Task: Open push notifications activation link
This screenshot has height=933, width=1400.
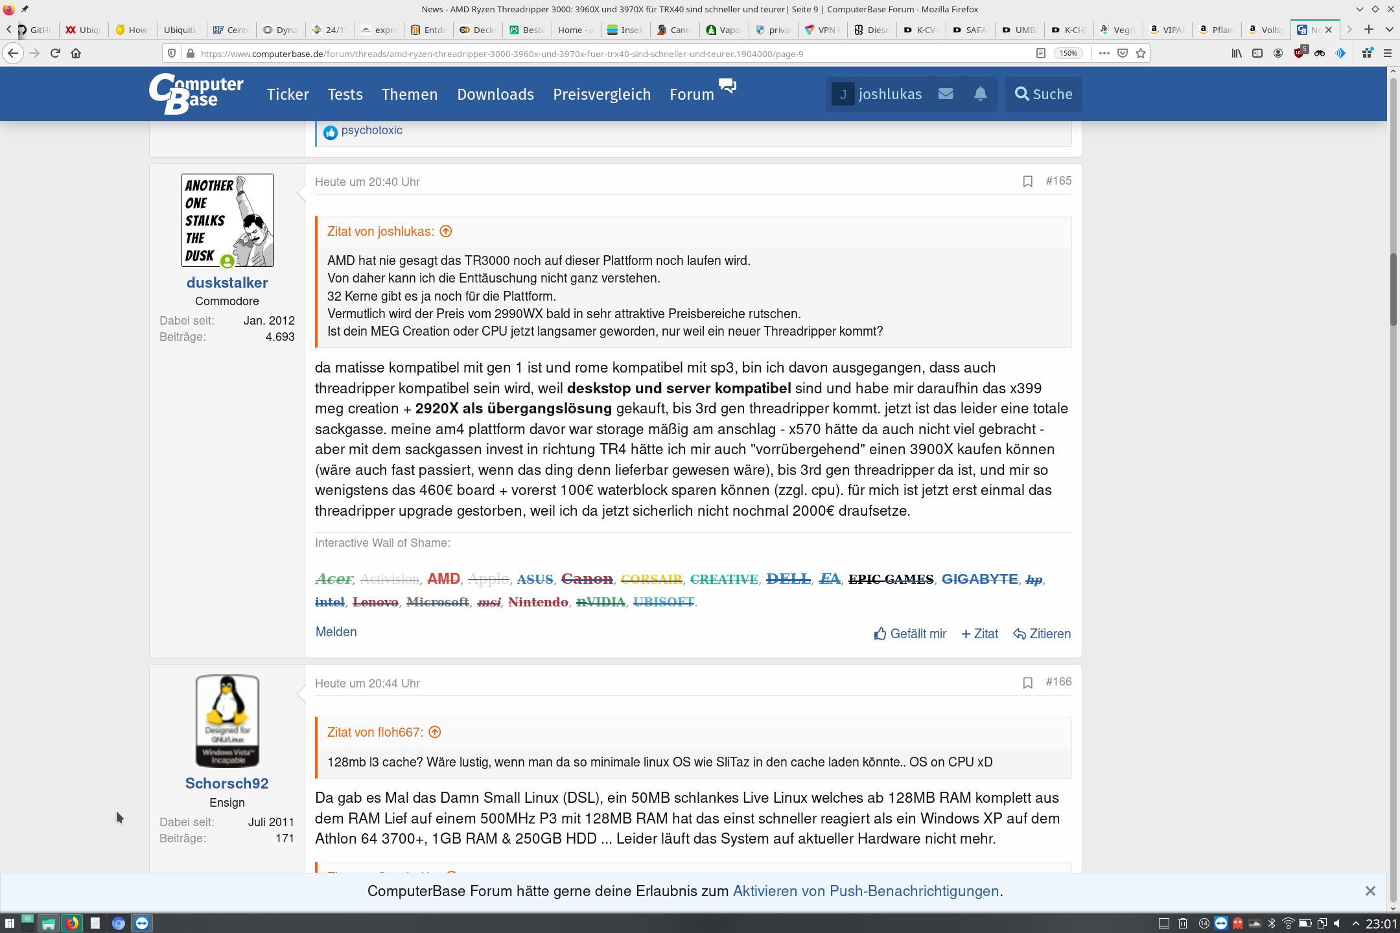Action: tap(865, 891)
